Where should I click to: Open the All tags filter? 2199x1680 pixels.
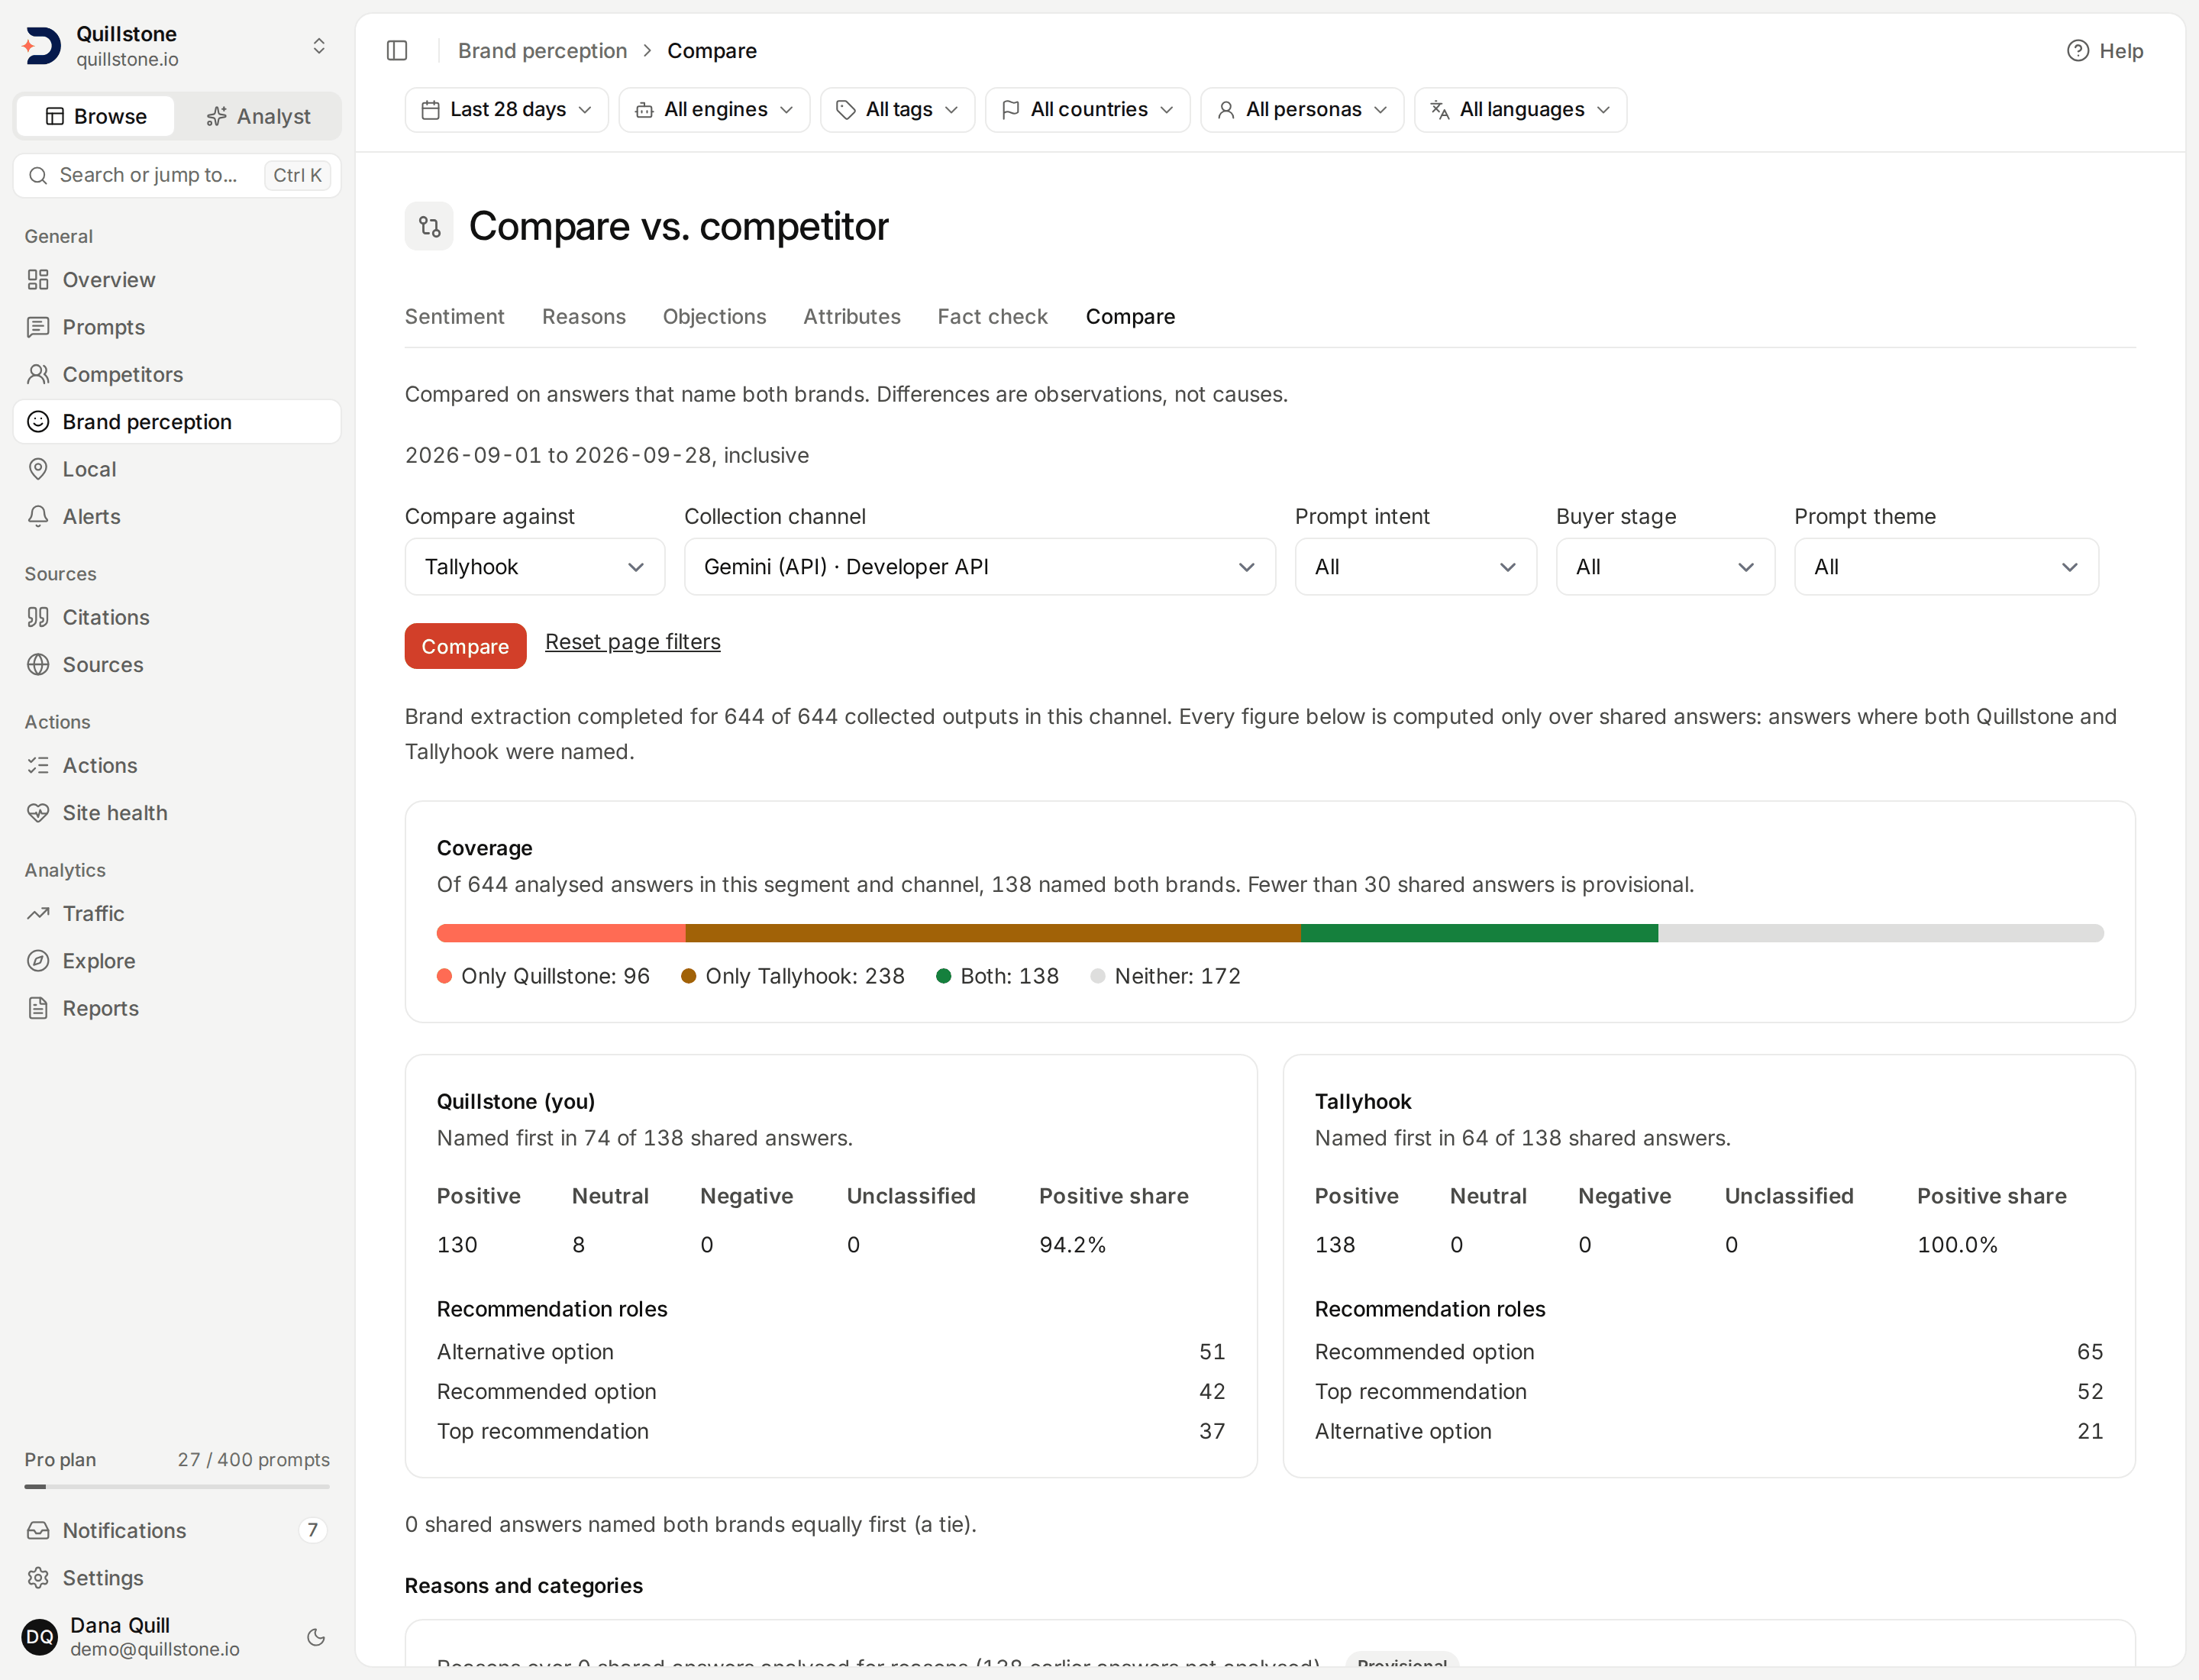[x=897, y=109]
